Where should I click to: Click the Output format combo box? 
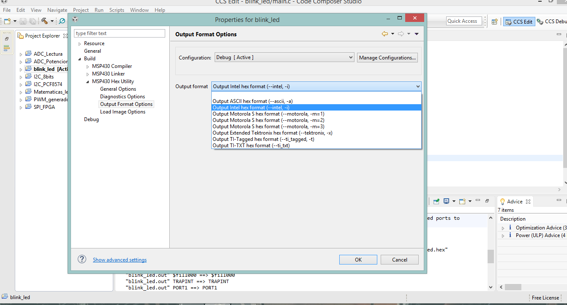click(x=316, y=86)
